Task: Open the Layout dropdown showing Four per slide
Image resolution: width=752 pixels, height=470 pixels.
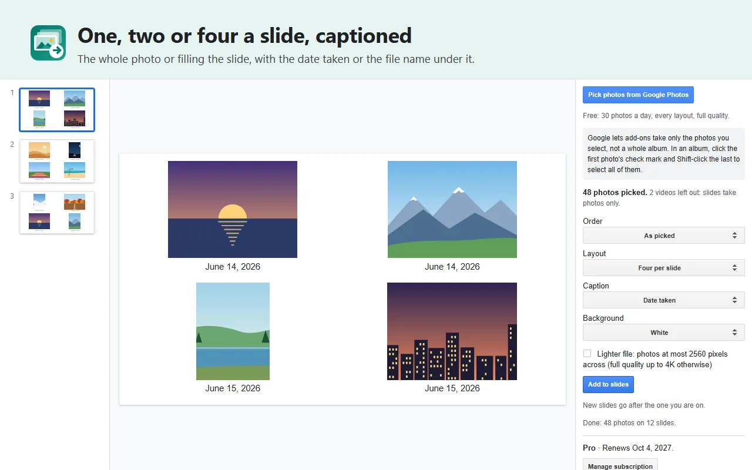Action: coord(663,268)
